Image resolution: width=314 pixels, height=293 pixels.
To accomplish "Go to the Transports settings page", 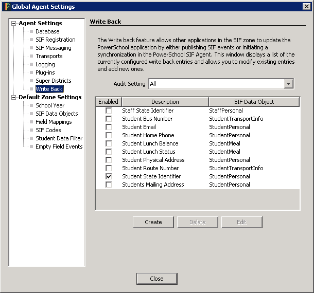I will click(49, 56).
